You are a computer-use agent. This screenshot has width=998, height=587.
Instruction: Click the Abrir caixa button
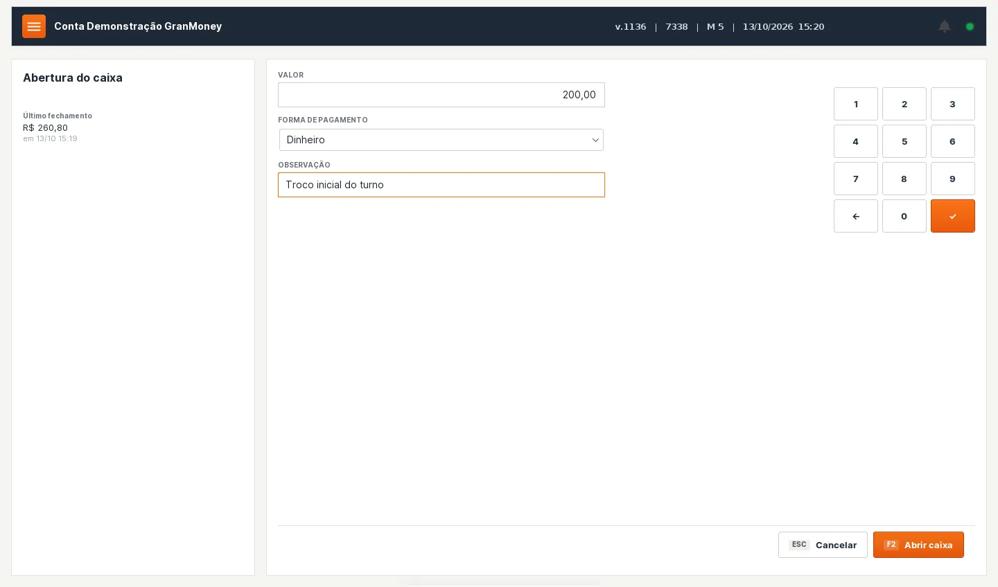tap(918, 545)
